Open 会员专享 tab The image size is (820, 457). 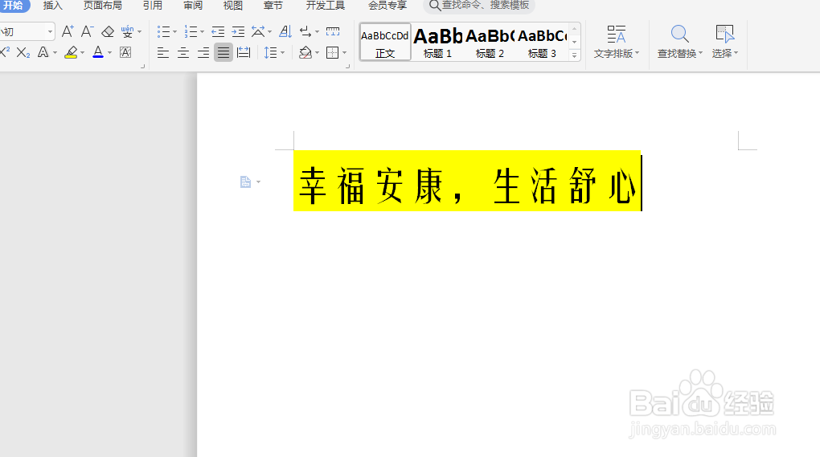[387, 6]
